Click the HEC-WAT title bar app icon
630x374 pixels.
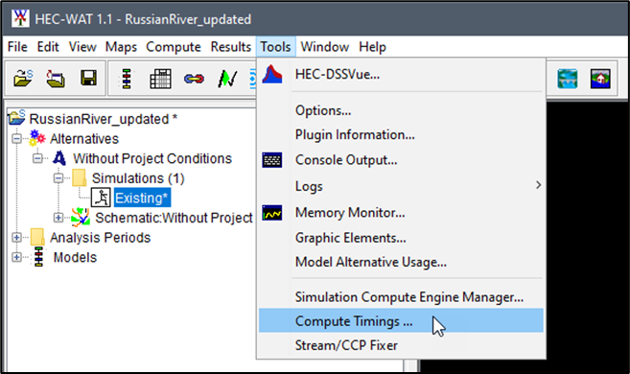point(20,18)
